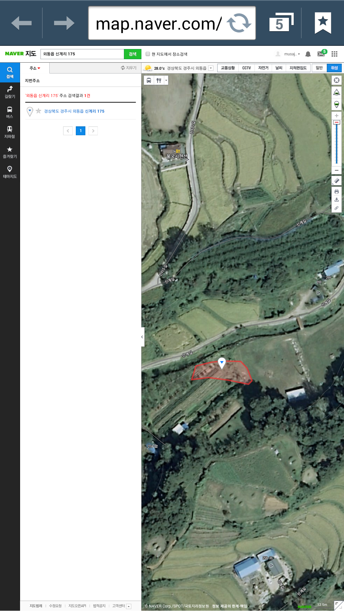
Task: Click the zoom level slider track
Action: [336, 143]
